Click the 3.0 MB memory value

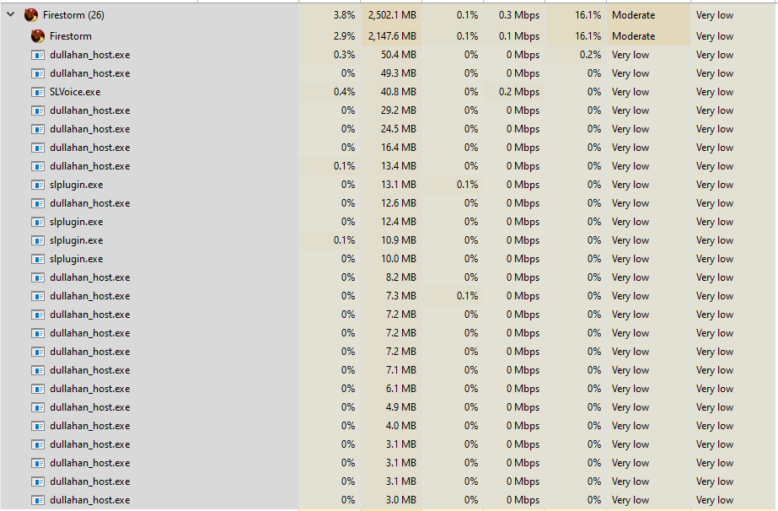tap(401, 500)
